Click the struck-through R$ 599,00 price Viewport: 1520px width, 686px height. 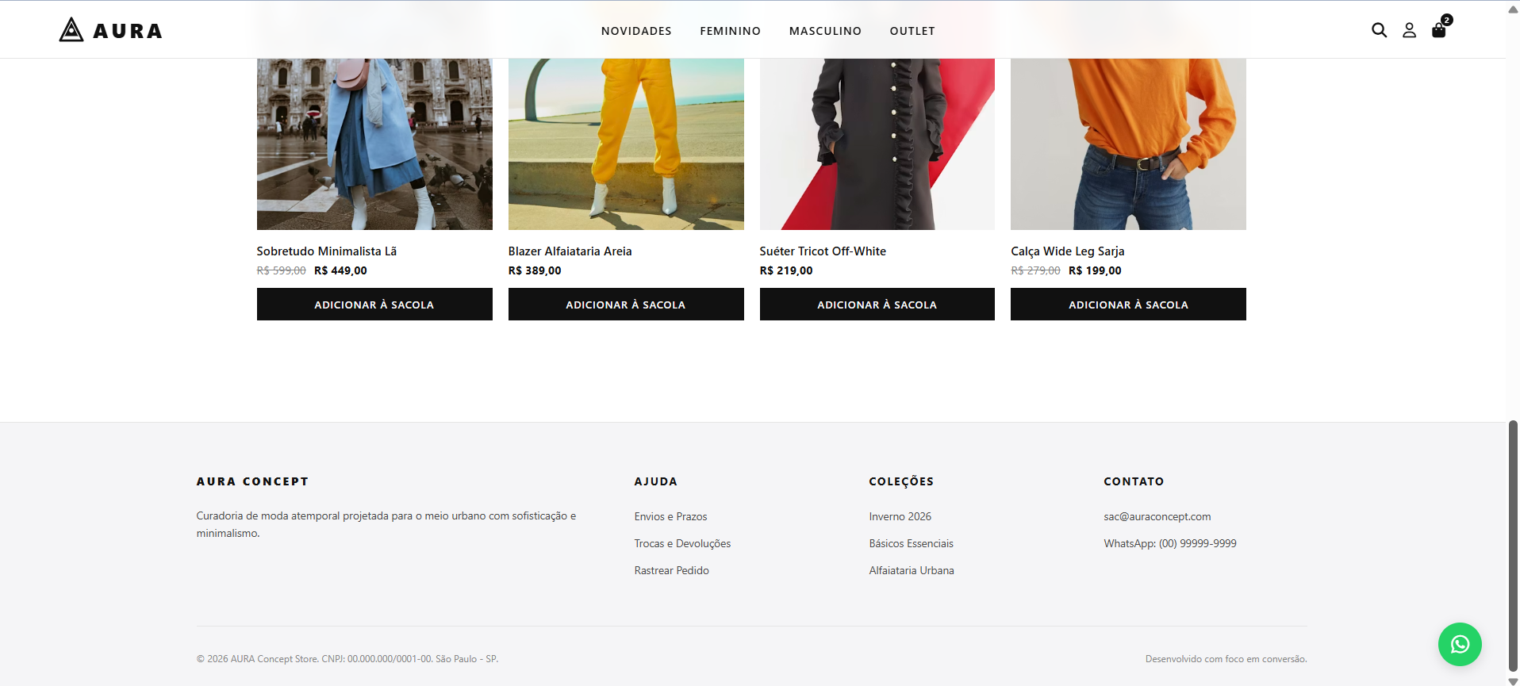tap(281, 270)
